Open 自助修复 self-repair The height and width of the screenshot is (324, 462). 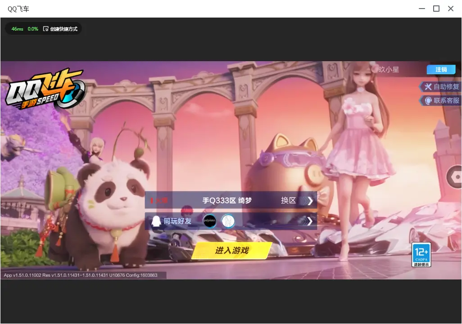click(440, 86)
